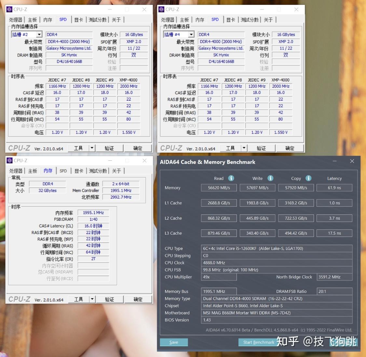366x357 pixels.
Task: Select L3 Cache copy value 494.42 GB/s
Action: point(296,233)
